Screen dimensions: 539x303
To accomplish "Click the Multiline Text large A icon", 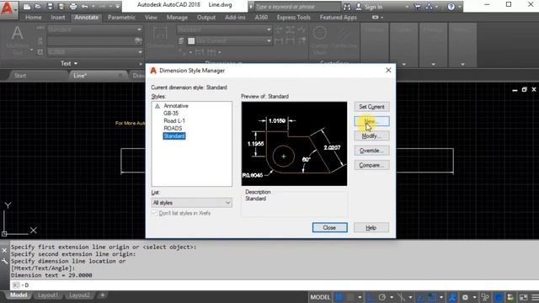I will [17, 34].
